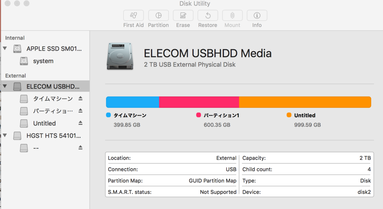Open the Partition tool
Image resolution: width=383 pixels, height=209 pixels.
tap(158, 16)
